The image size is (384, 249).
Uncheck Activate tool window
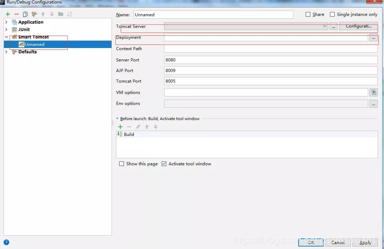coord(164,164)
